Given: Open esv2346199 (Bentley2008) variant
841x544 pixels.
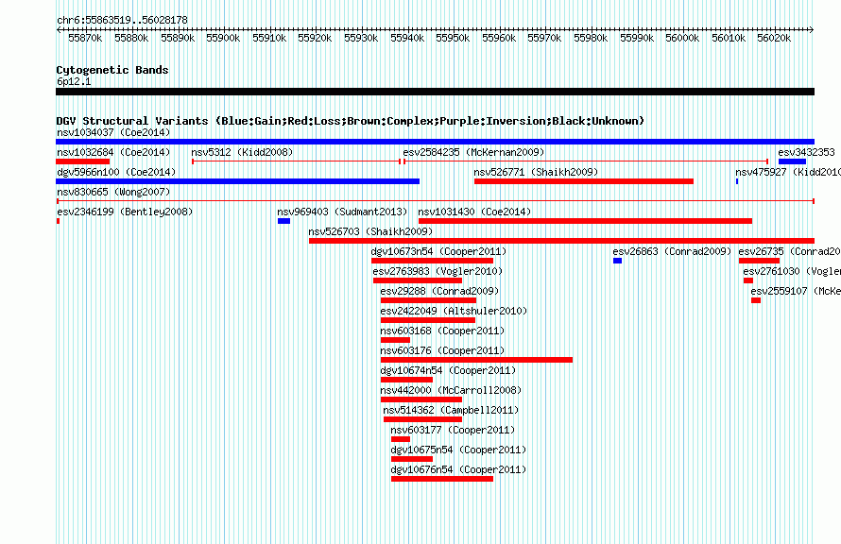Looking at the screenshot, I should pos(125,212).
